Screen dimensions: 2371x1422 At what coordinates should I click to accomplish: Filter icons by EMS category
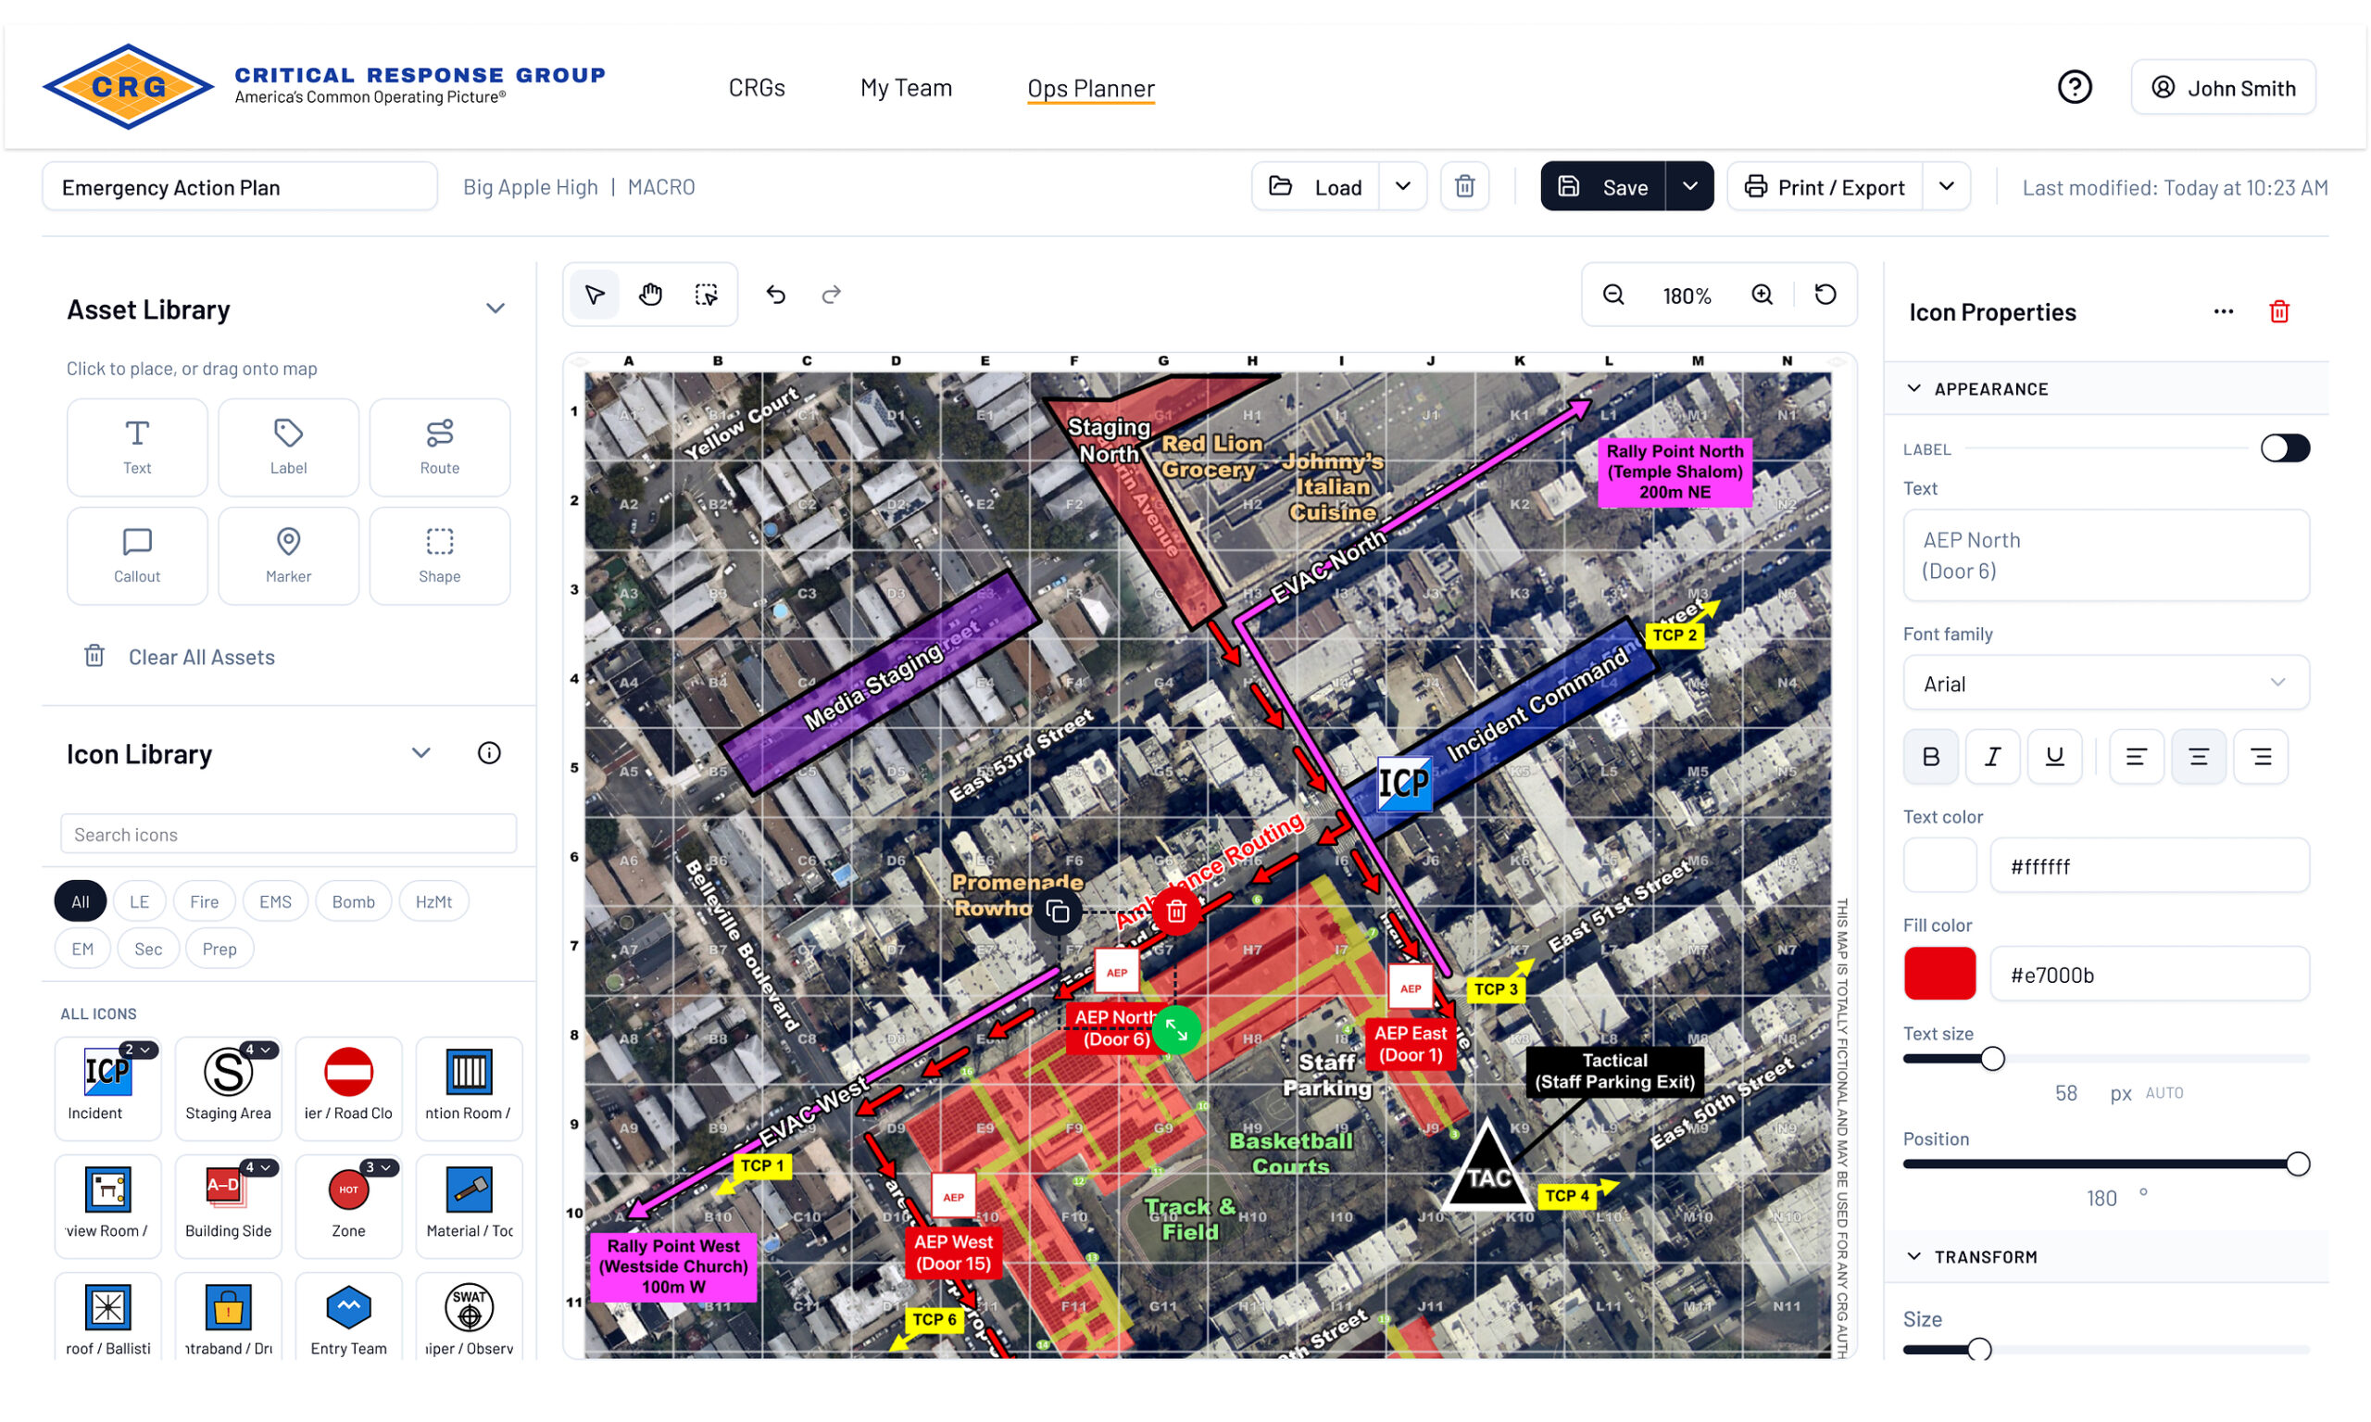click(276, 902)
